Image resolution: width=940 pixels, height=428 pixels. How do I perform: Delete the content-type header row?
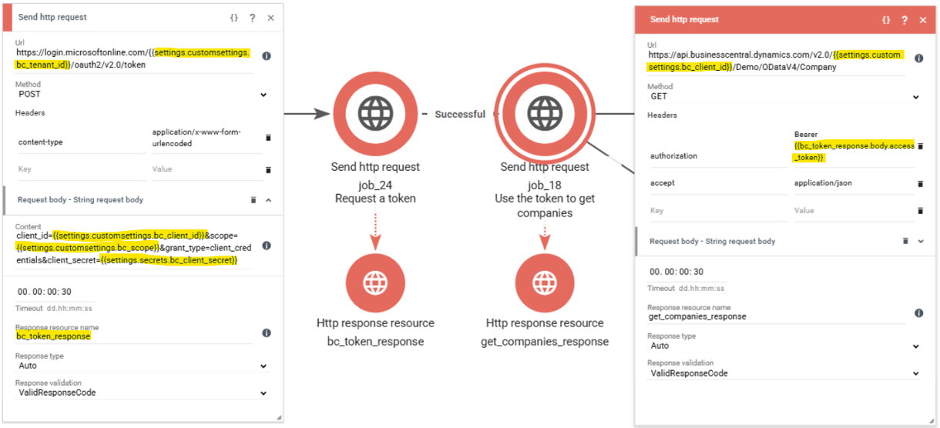pos(268,138)
